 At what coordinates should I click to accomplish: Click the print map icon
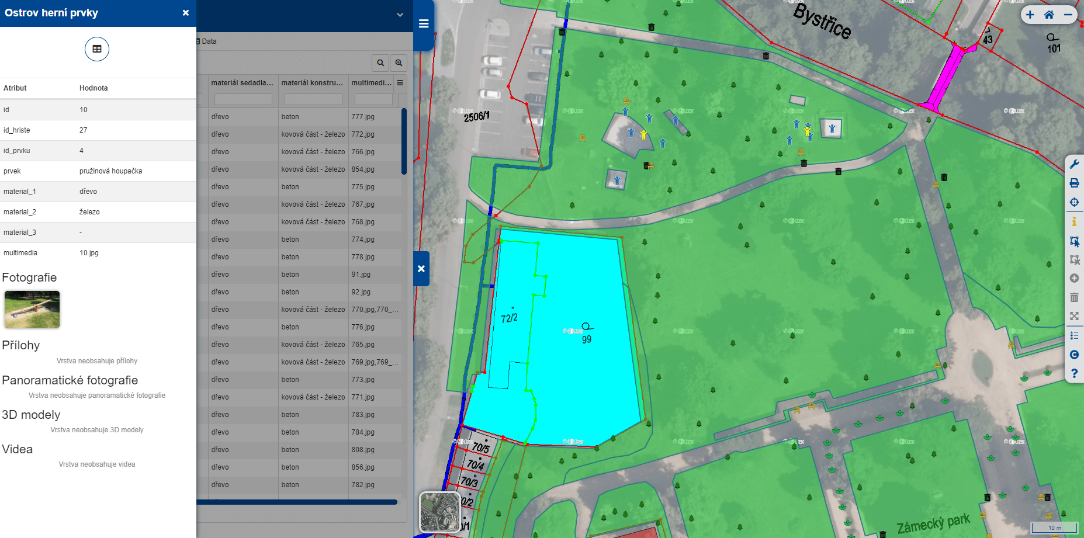[1074, 183]
